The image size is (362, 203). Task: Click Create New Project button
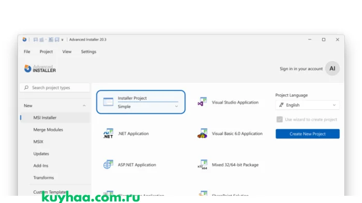pos(308,134)
